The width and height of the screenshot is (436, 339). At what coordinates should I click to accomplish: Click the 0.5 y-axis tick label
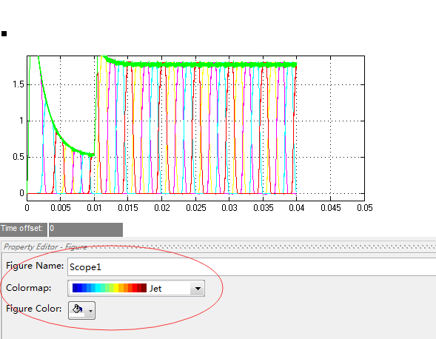(x=19, y=157)
